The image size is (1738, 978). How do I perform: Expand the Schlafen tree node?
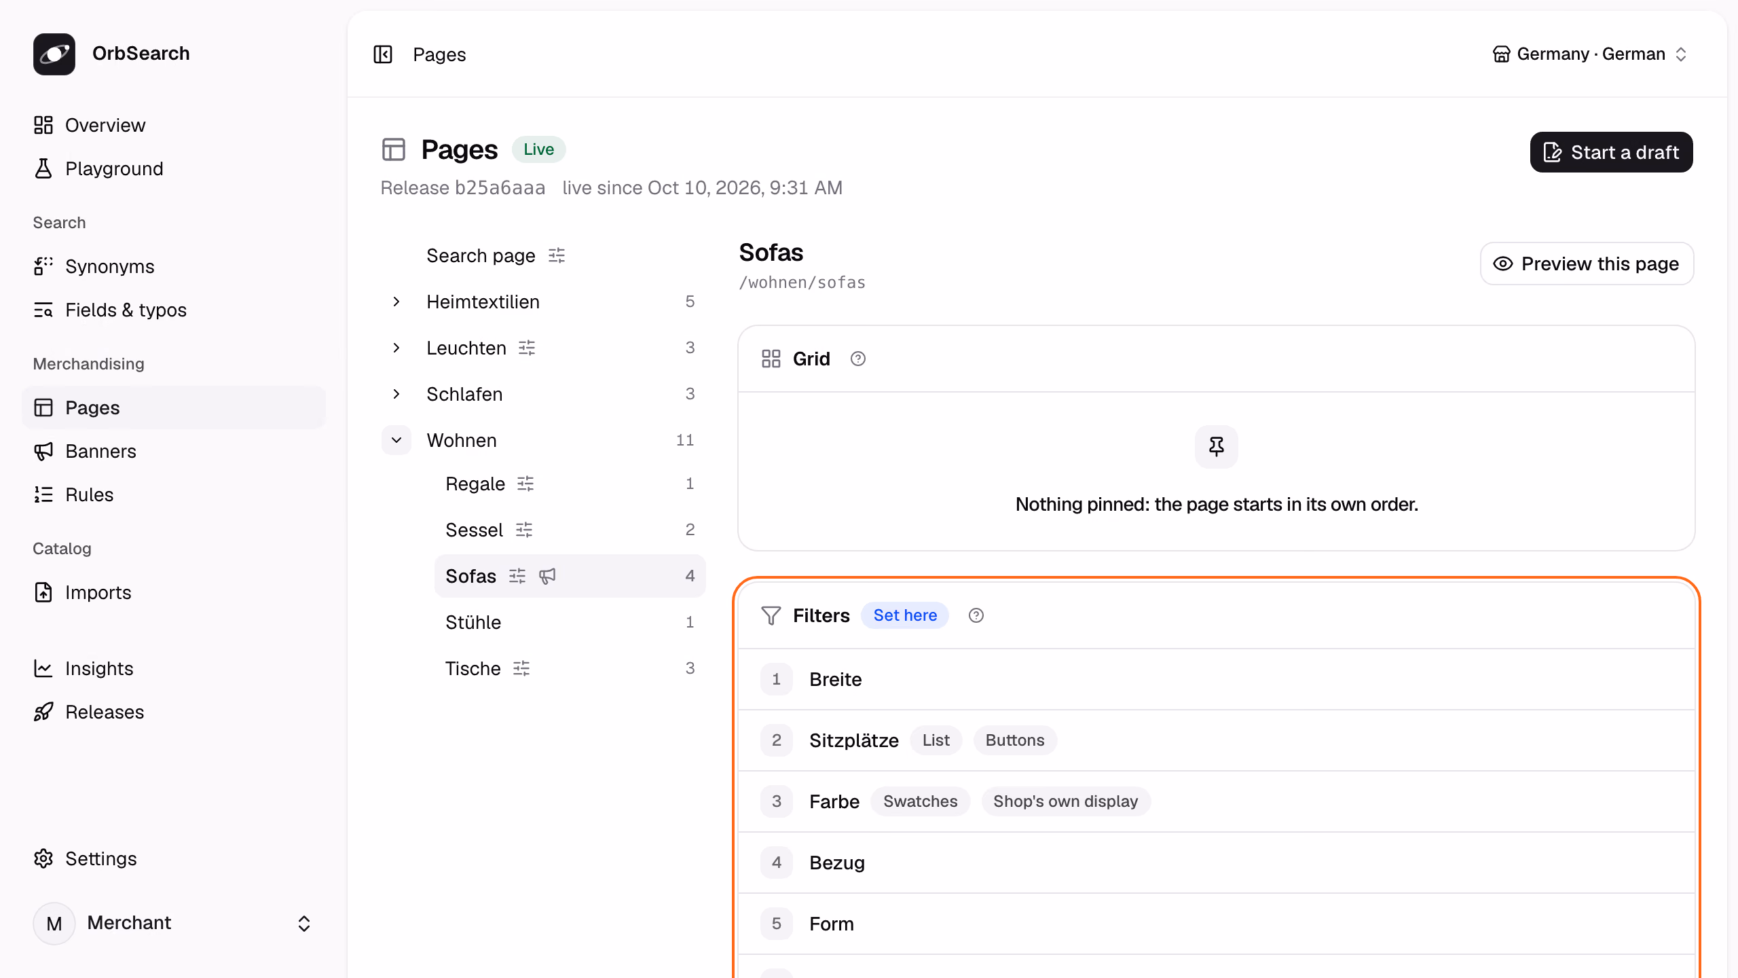[x=396, y=394]
